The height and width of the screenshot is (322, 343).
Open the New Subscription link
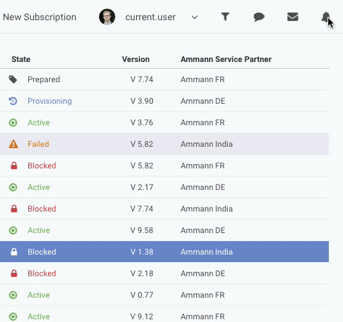click(40, 17)
